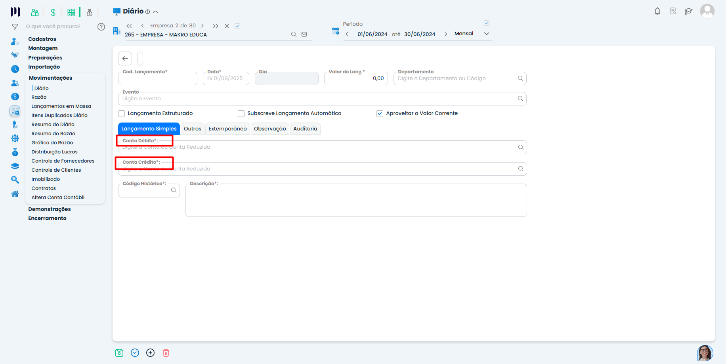Open the help question mark icon

(x=101, y=27)
